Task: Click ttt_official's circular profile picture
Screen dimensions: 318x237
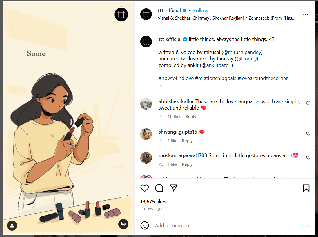Action: [x=146, y=14]
